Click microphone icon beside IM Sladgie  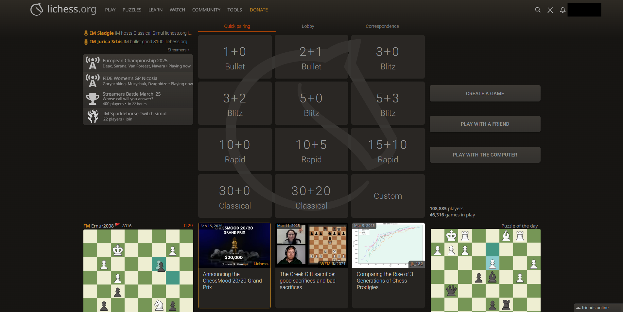point(86,33)
